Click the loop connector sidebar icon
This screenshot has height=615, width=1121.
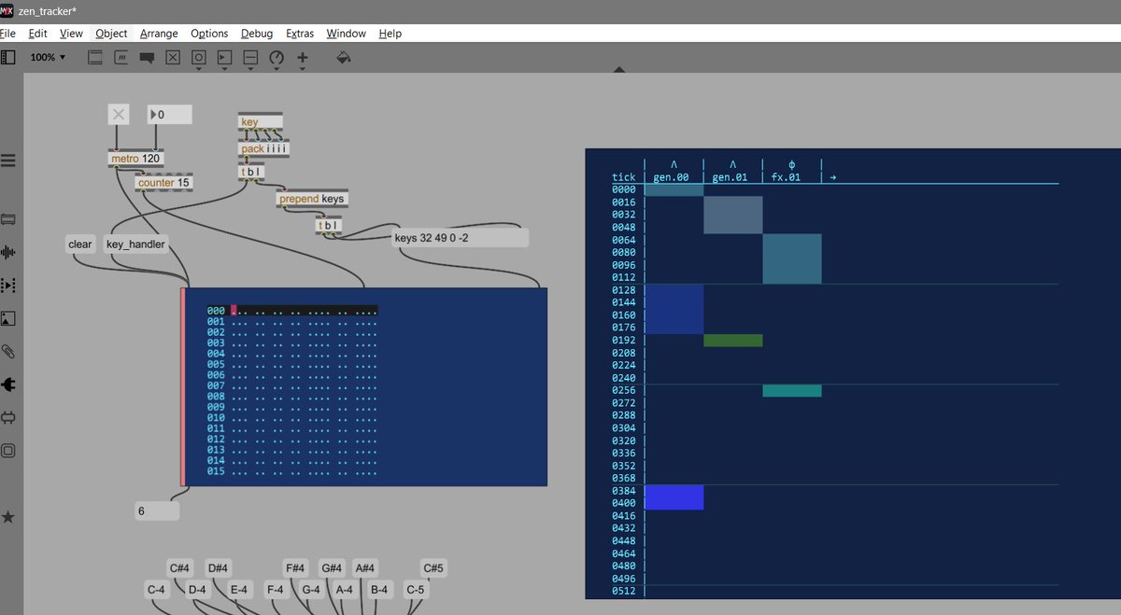(x=8, y=417)
